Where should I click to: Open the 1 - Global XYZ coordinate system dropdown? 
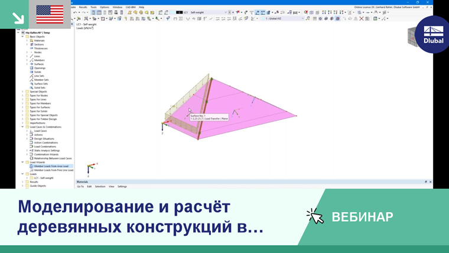click(302, 19)
